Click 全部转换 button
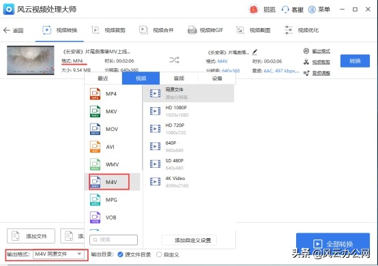Image resolution: width=378 pixels, height=266 pixels. [333, 243]
